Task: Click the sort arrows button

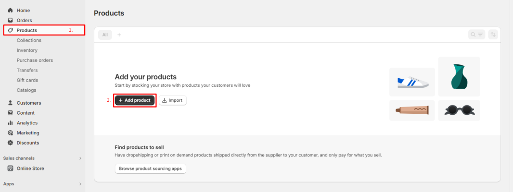Action: tap(493, 35)
